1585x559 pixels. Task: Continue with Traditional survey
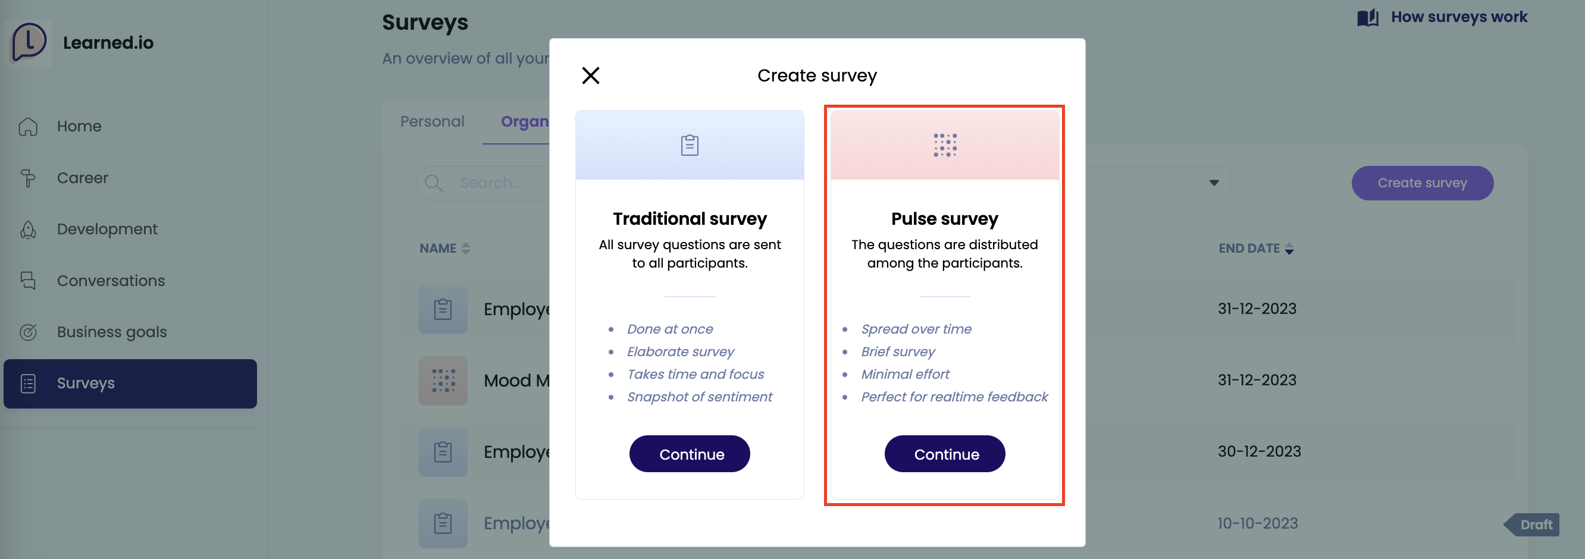(x=689, y=454)
